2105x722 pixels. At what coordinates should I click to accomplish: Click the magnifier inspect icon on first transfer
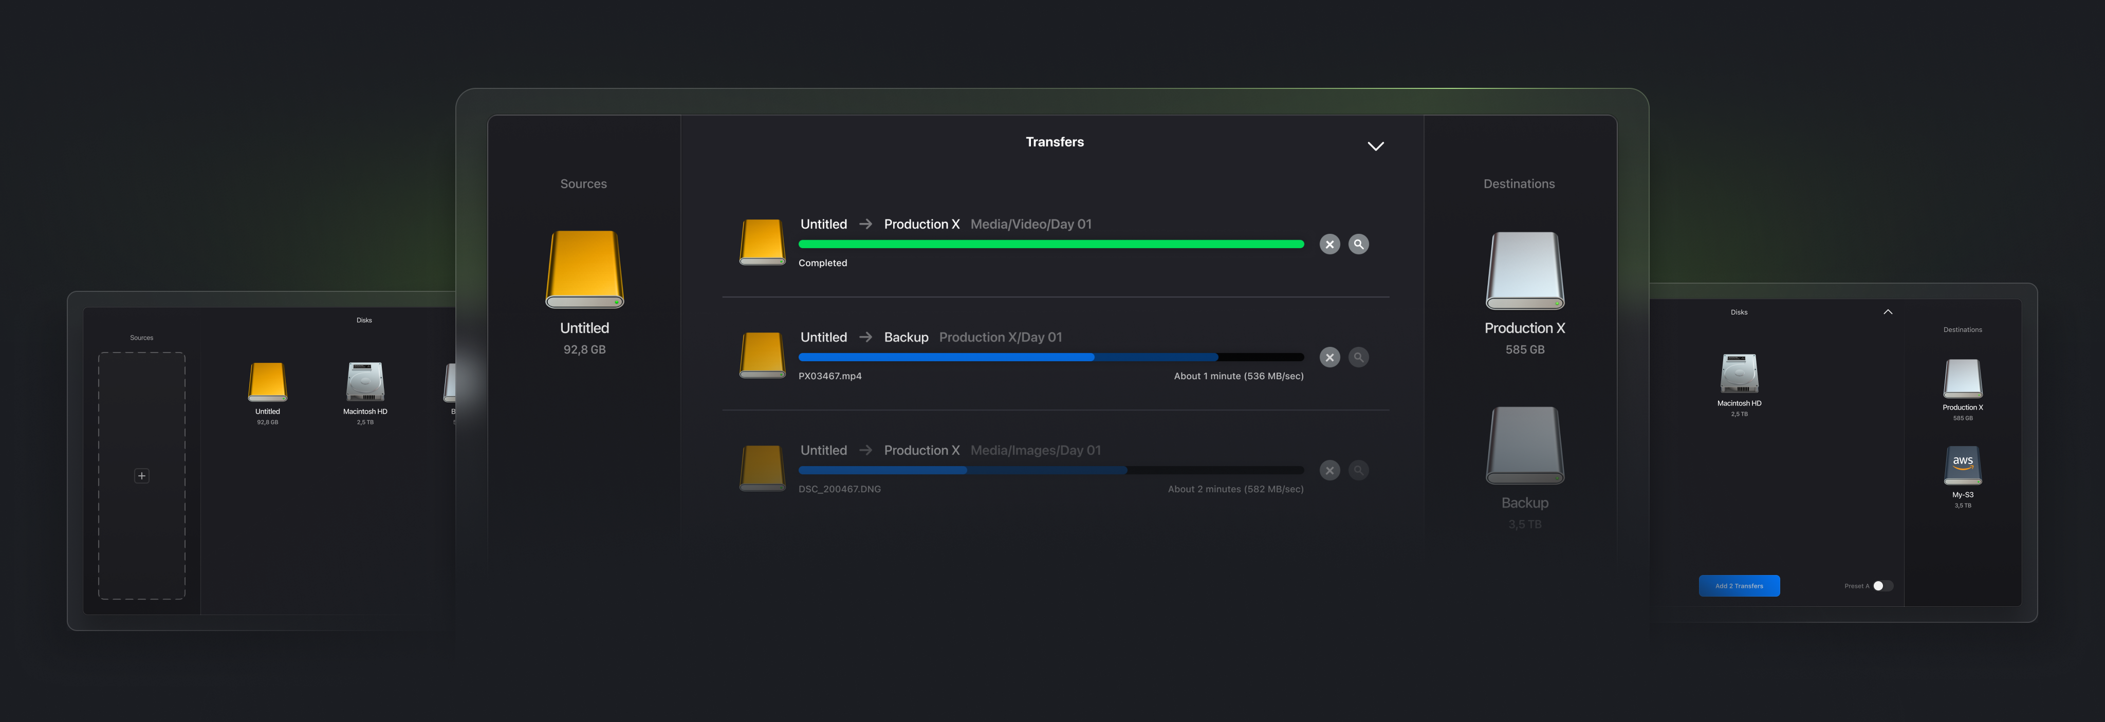pyautogui.click(x=1359, y=244)
